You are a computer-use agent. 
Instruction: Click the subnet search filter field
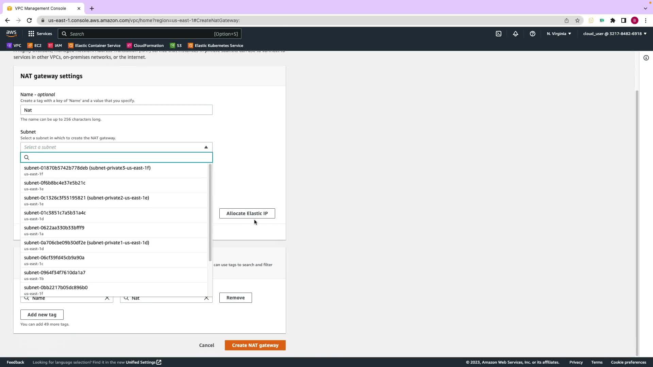point(119,157)
